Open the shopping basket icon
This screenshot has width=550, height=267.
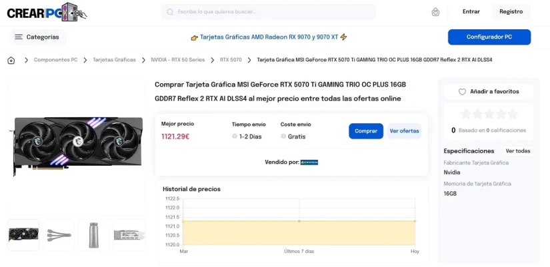435,12
